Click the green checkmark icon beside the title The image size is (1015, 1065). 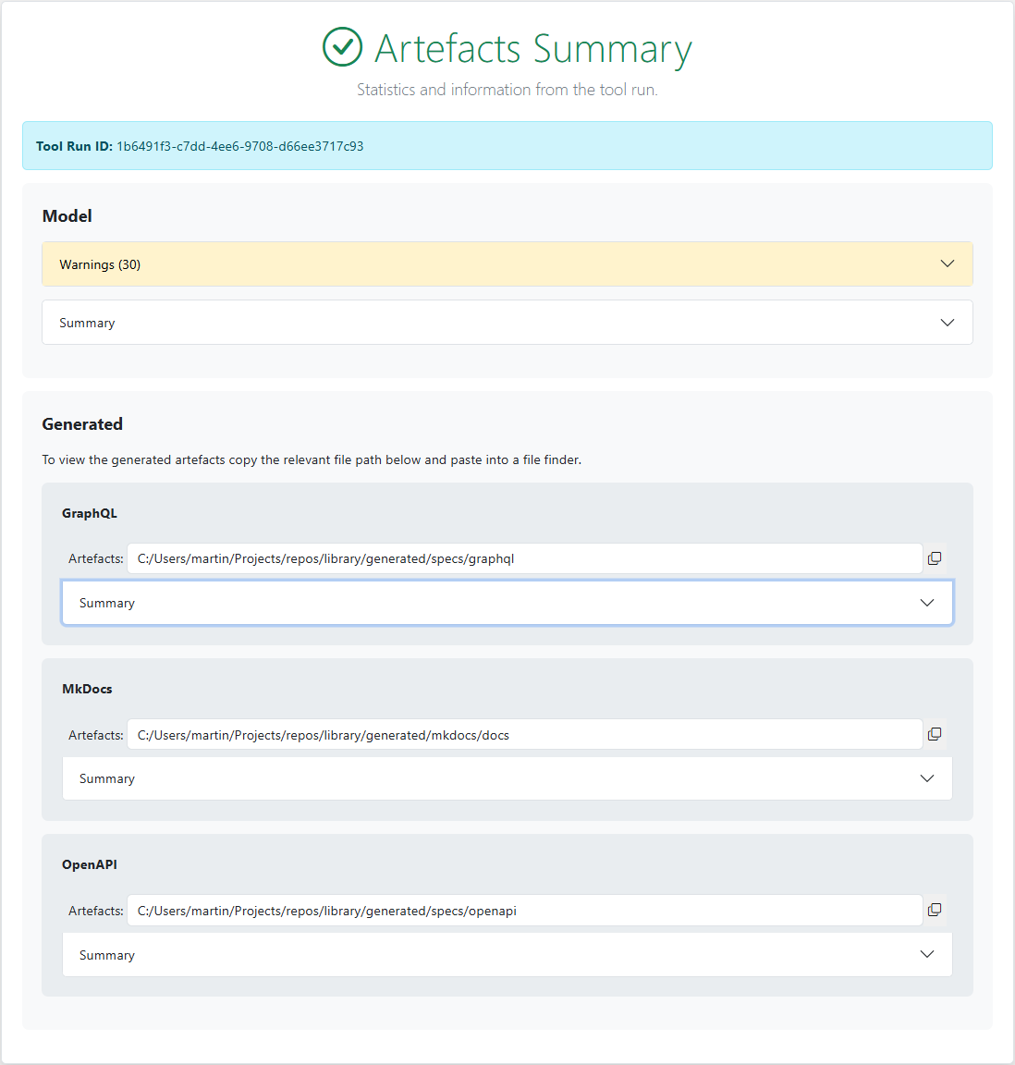[x=342, y=47]
